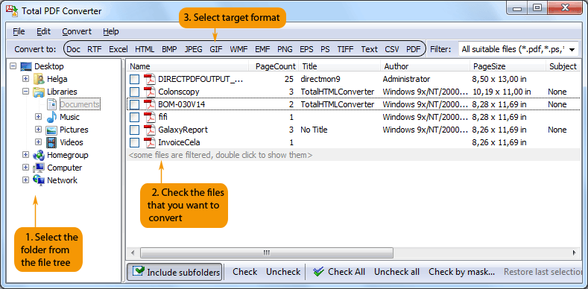588x289 pixels.
Task: Click Check by mask button
Action: point(461,272)
